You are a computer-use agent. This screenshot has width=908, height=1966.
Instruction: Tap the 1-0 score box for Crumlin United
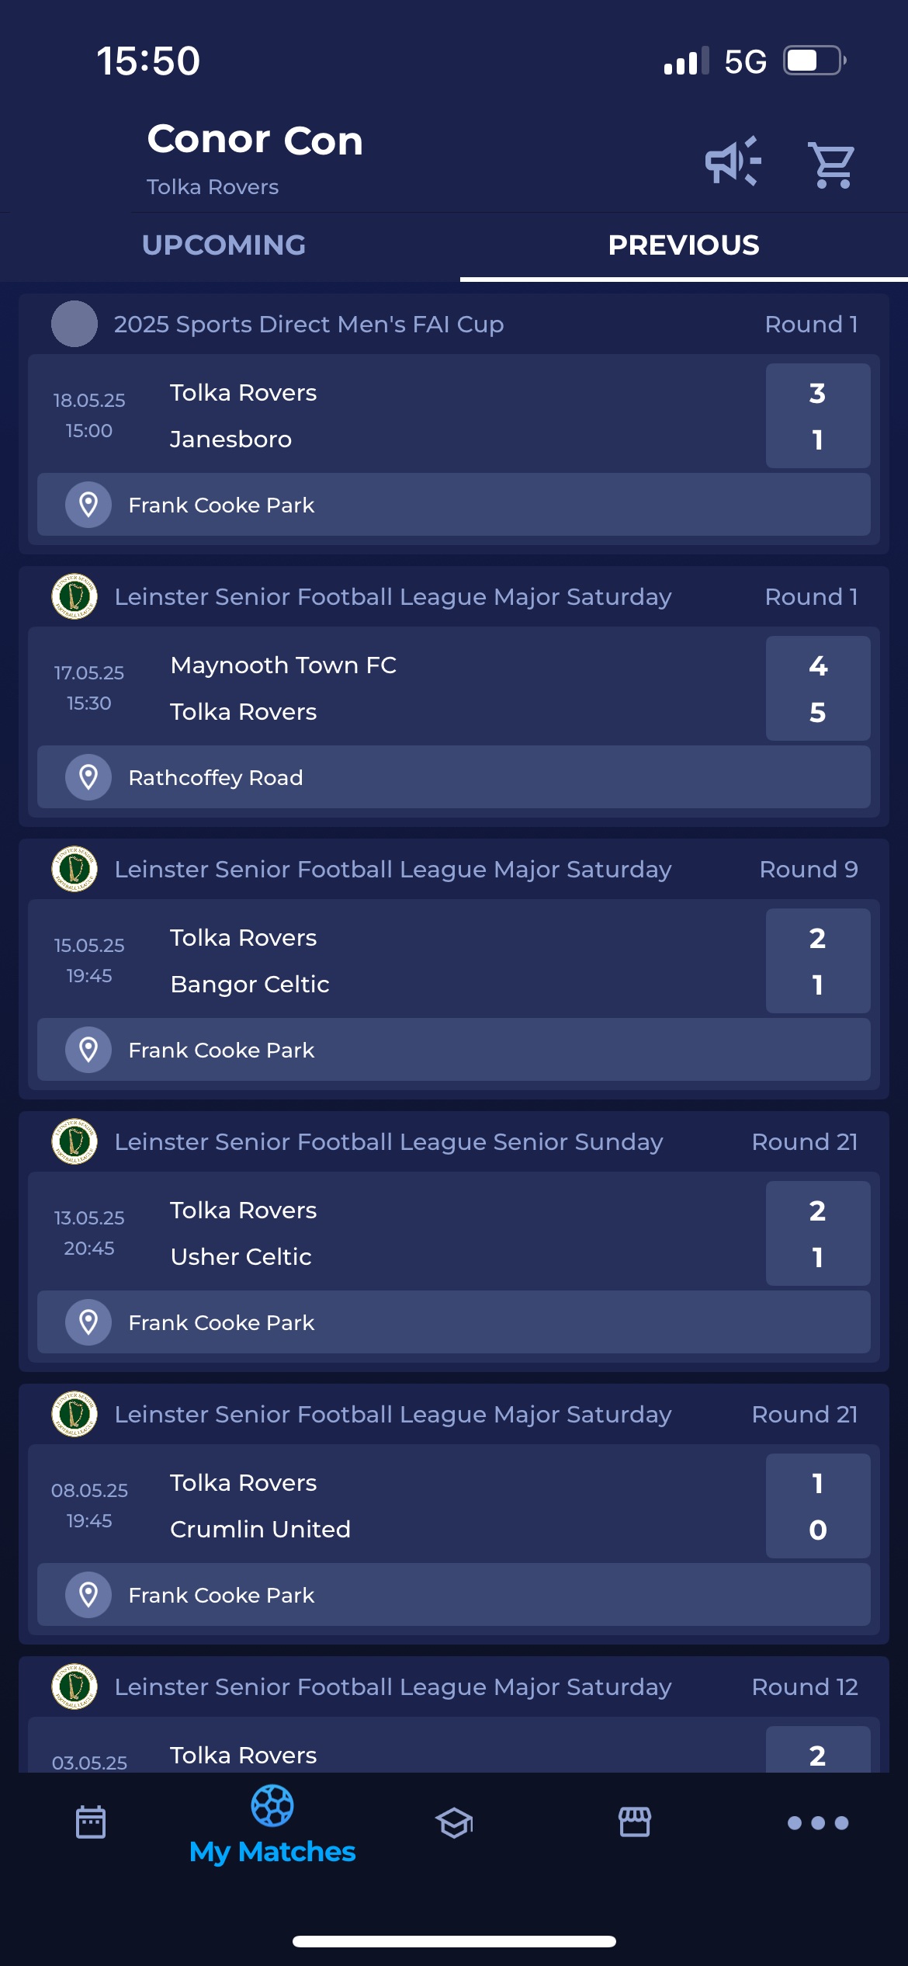tap(817, 1506)
